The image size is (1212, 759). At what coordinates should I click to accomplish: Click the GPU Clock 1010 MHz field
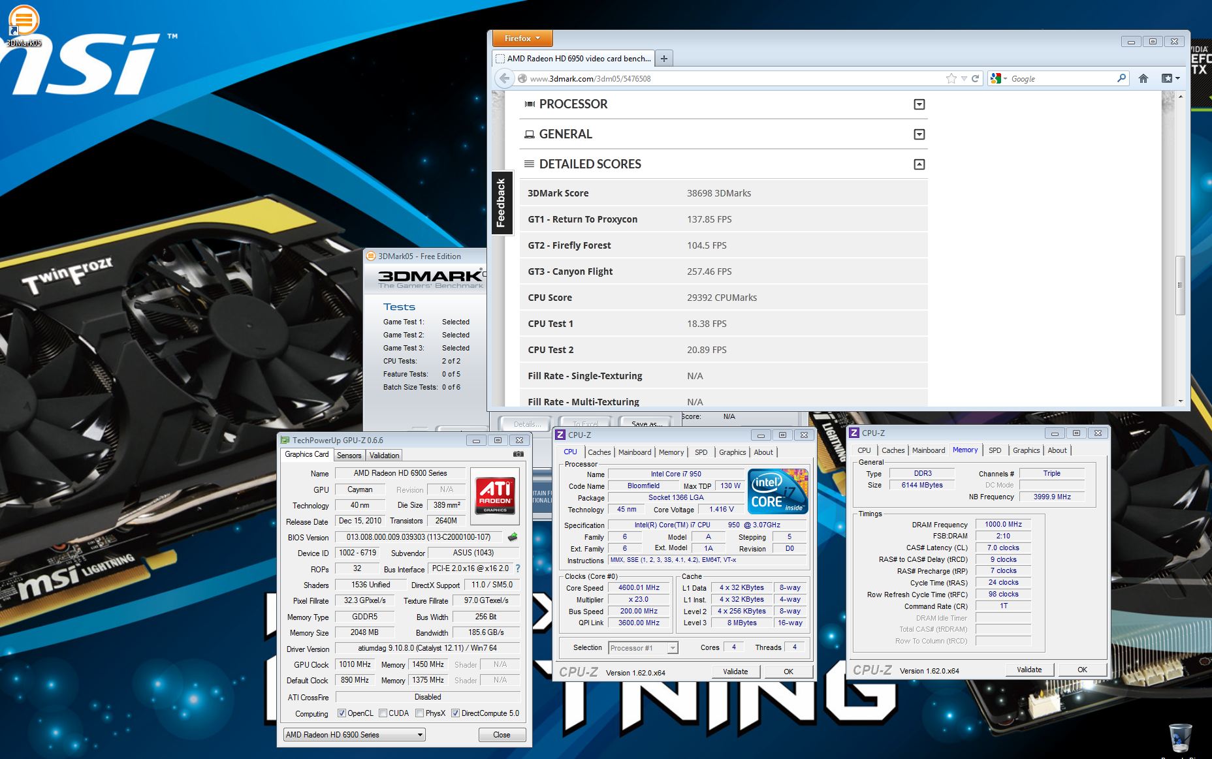click(355, 664)
